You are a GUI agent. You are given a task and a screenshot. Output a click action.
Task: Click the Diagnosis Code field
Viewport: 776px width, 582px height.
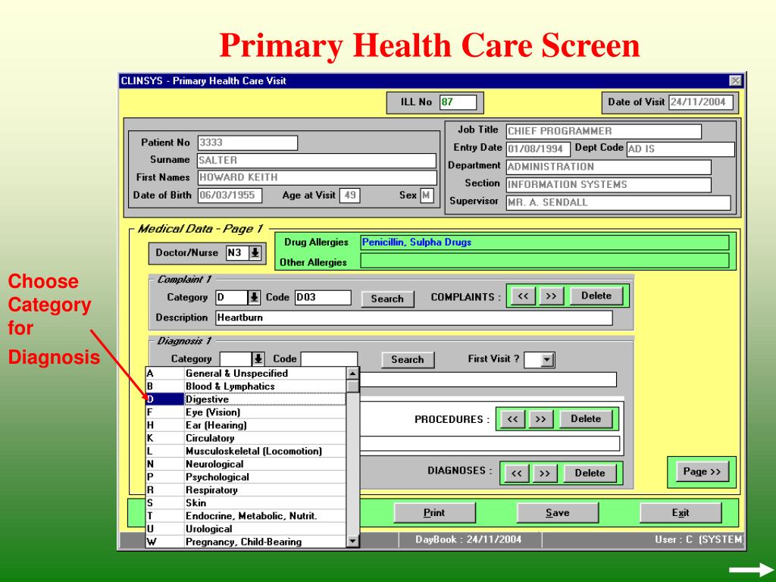[x=329, y=358]
